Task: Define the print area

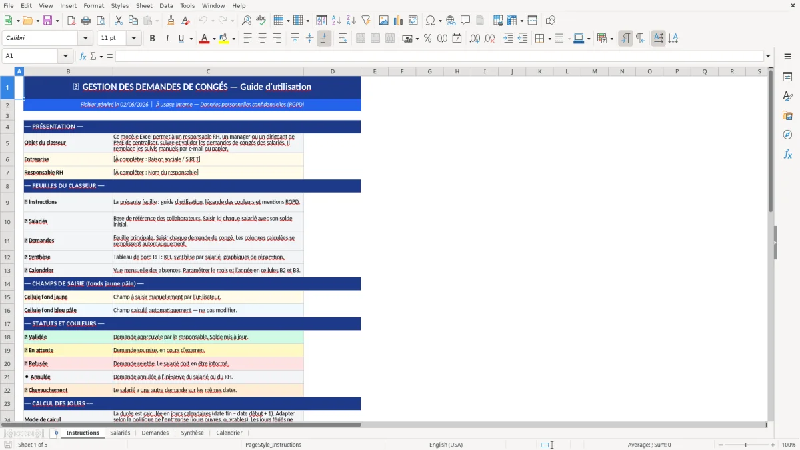Action: pyautogui.click(x=498, y=21)
